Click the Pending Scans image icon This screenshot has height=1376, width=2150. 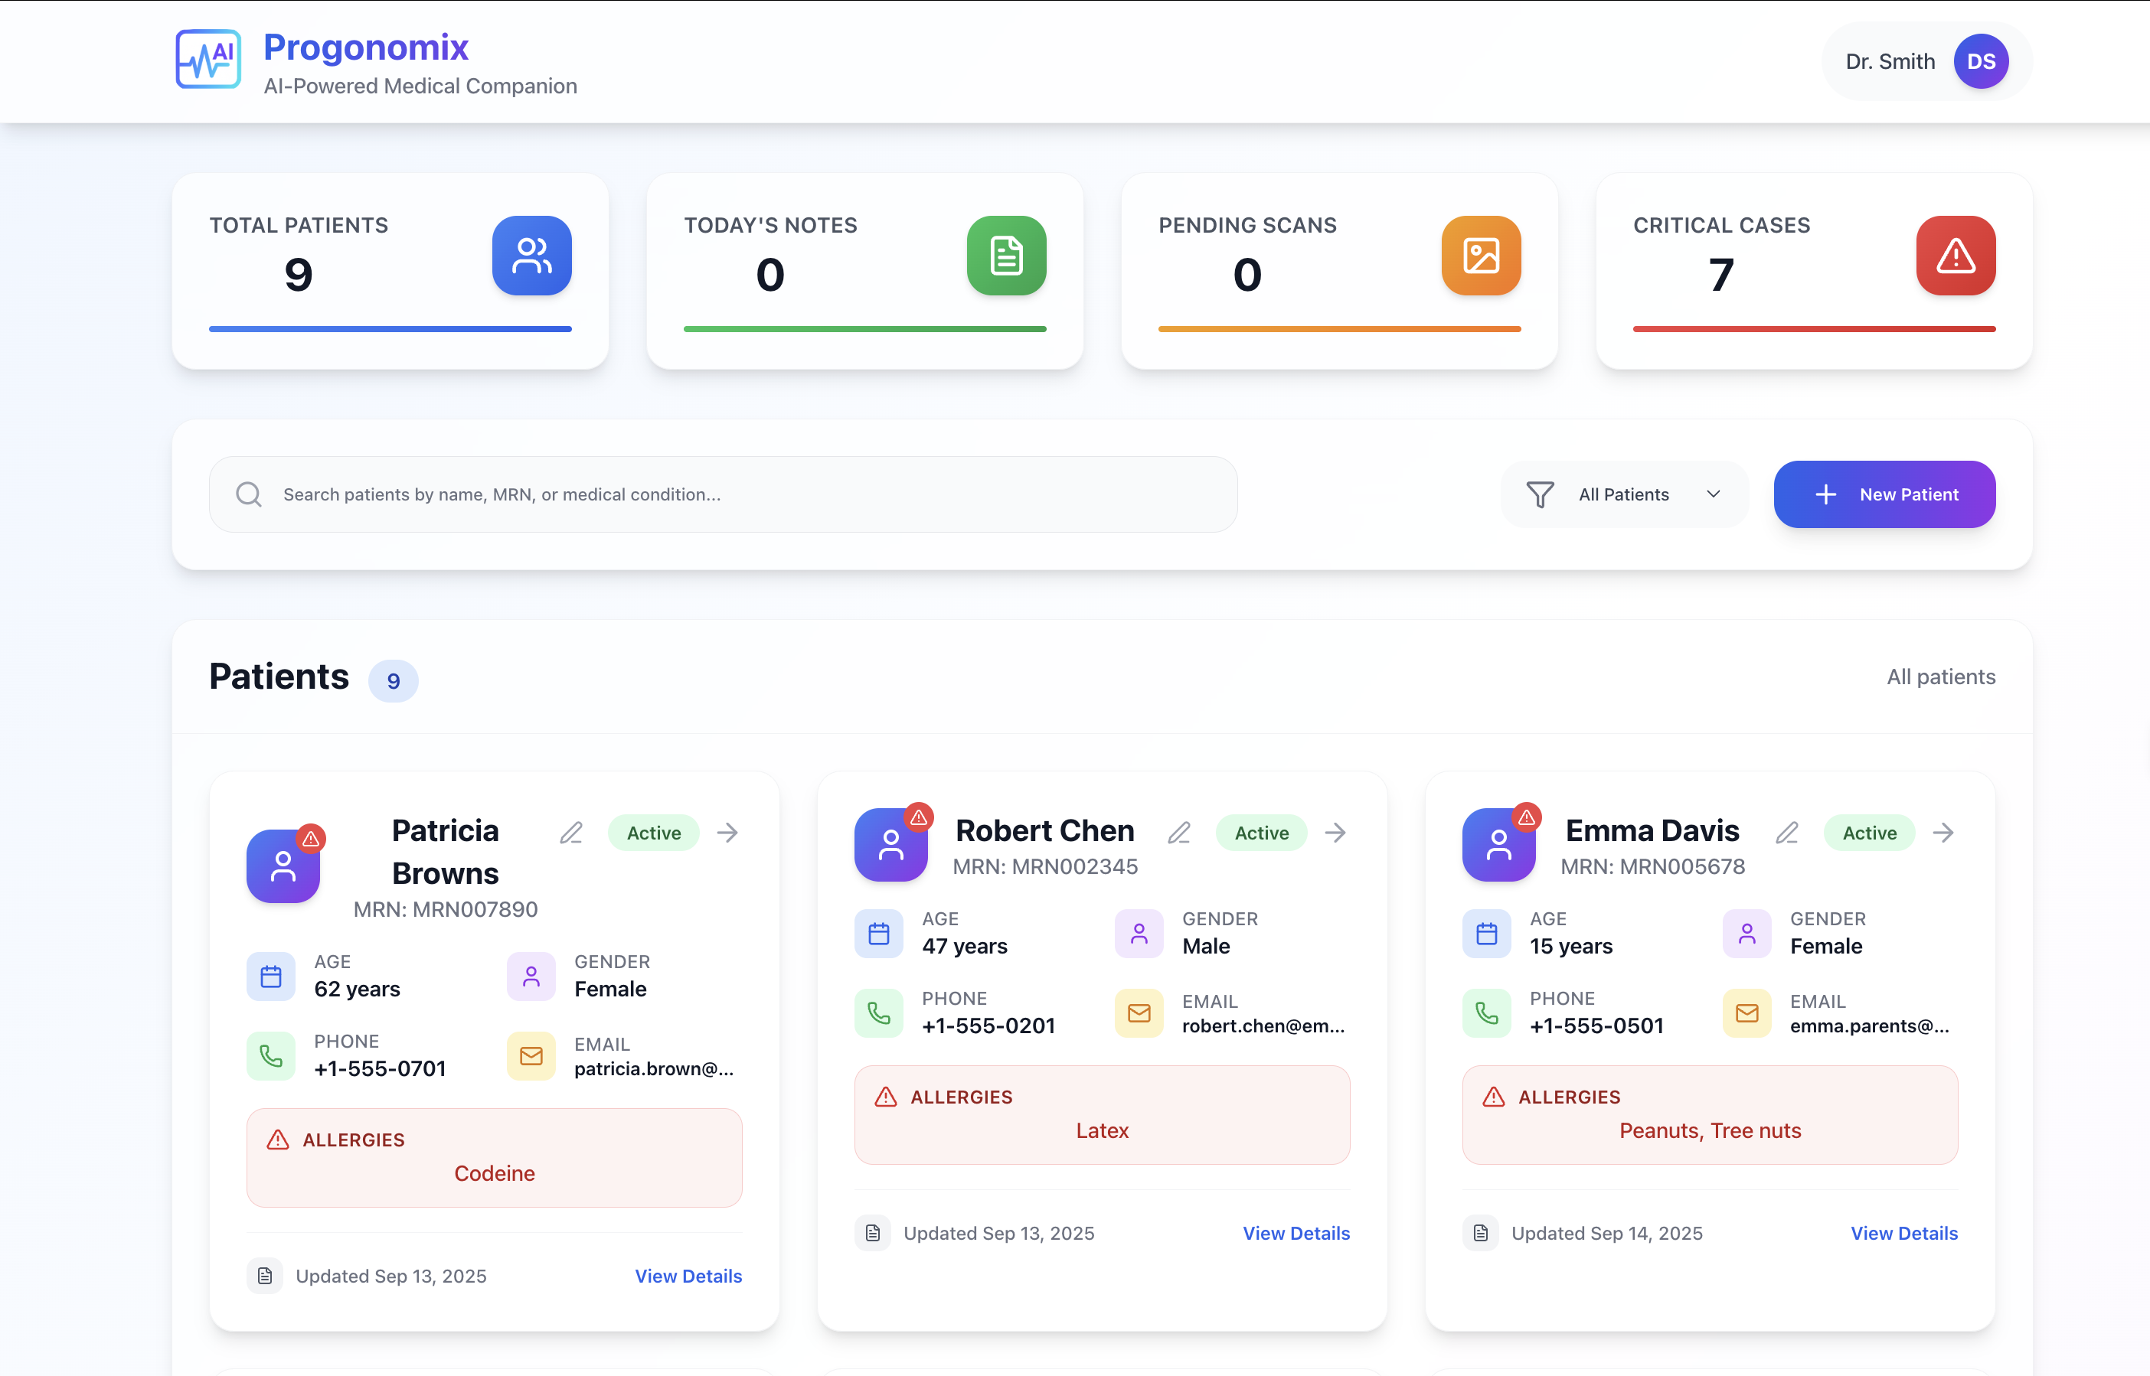(x=1480, y=256)
